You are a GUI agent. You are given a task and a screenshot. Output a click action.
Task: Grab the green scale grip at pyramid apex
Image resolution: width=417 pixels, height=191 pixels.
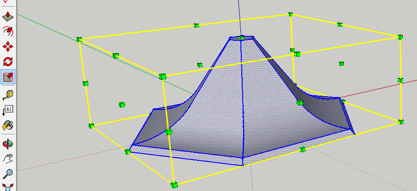point(241,38)
